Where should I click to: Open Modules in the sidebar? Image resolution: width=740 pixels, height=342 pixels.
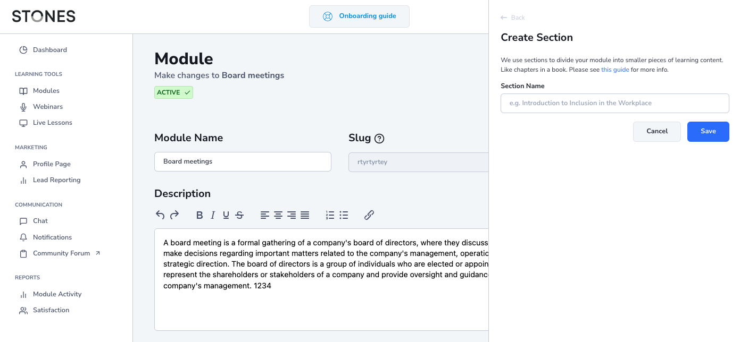pos(46,91)
